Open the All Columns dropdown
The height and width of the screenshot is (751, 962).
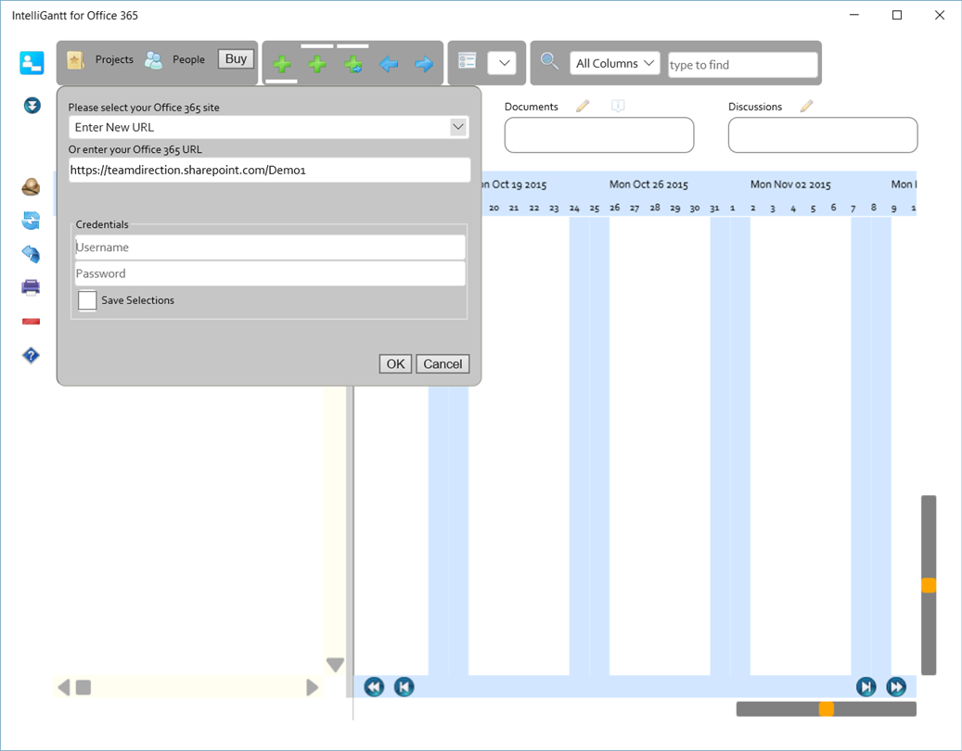[x=615, y=63]
